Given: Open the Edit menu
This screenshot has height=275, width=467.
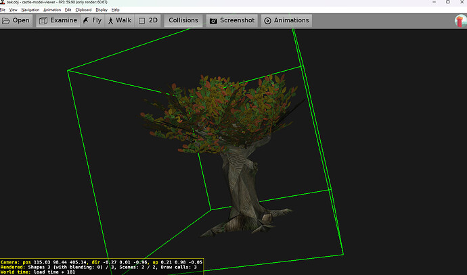Looking at the screenshot, I should (68, 10).
